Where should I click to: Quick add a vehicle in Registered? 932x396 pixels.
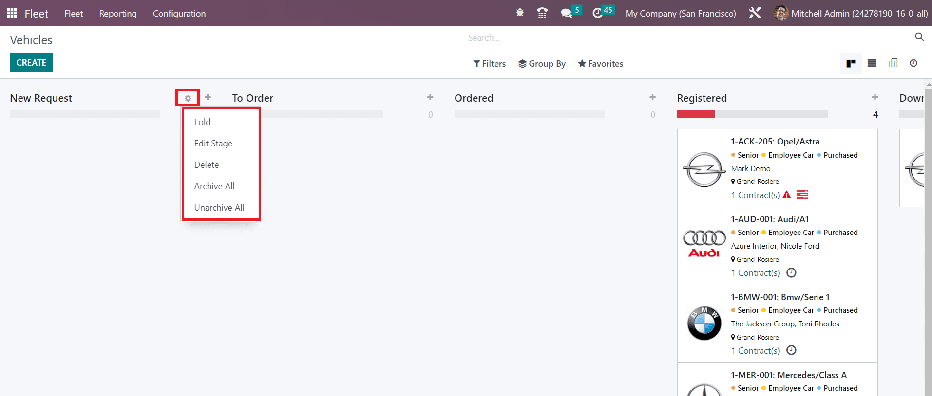tap(875, 97)
